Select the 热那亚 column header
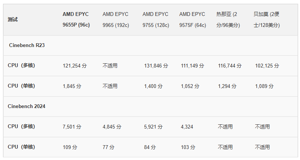Image resolution: width=300 pixels, height=160 pixels. click(229, 20)
